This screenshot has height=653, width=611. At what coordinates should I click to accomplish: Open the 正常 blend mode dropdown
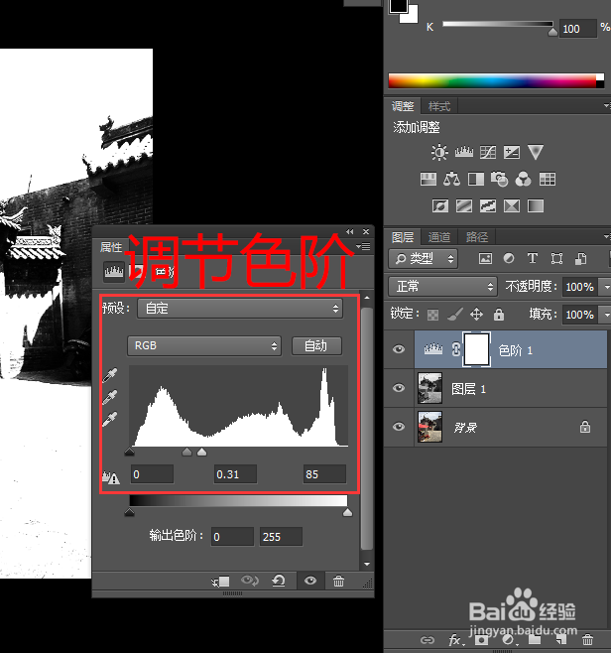[x=442, y=287]
